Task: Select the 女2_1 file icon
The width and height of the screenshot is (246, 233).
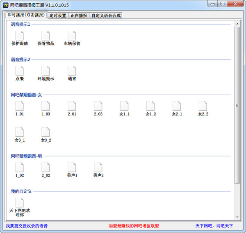Action: pos(177,106)
